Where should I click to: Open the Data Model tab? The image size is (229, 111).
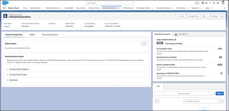tap(69, 8)
